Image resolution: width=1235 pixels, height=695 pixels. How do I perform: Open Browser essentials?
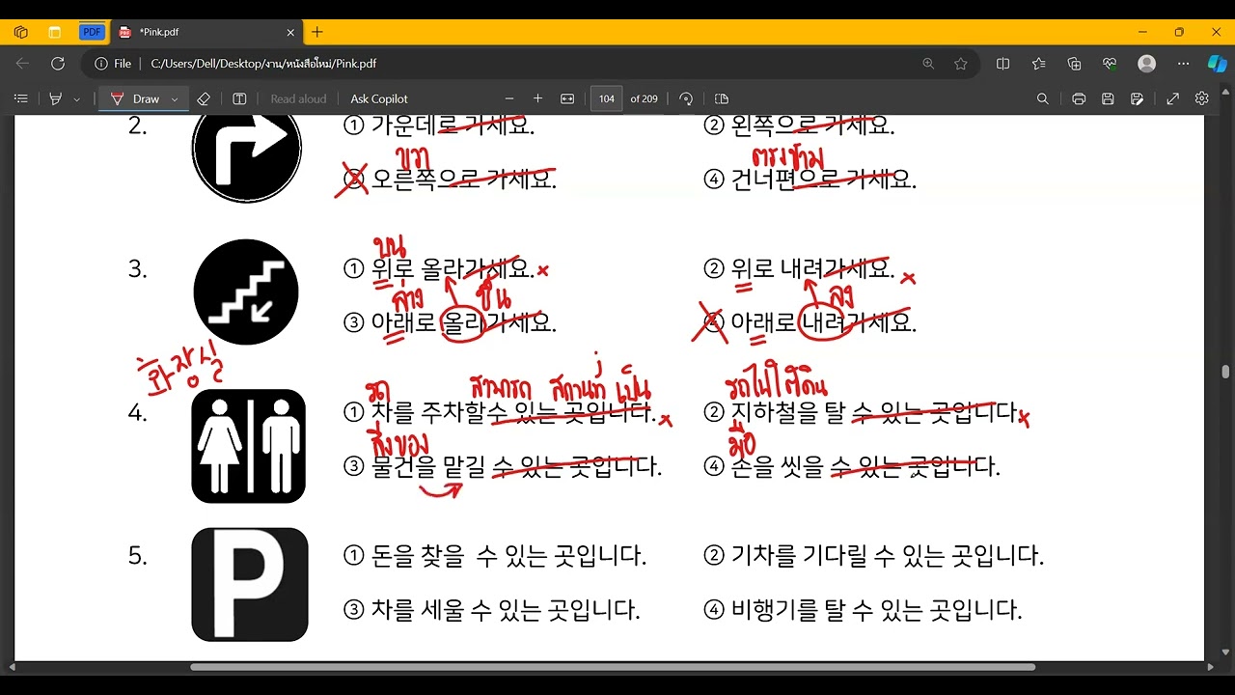pyautogui.click(x=1111, y=64)
